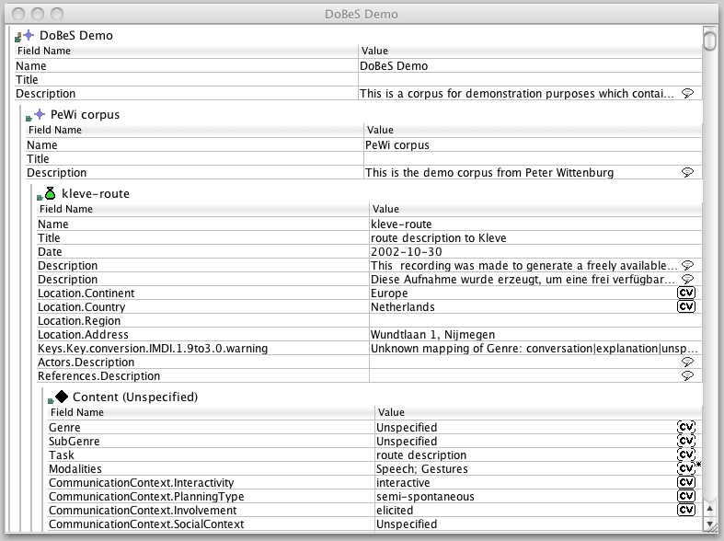Click the Modalities field name

pyautogui.click(x=75, y=469)
